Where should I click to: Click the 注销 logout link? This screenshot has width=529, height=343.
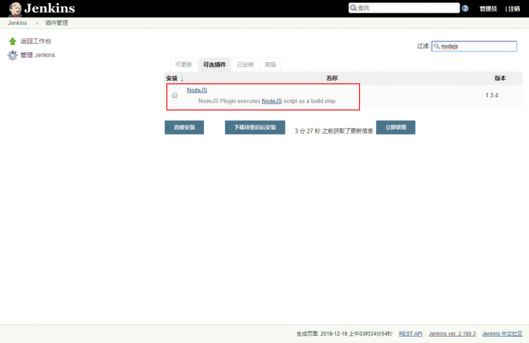tap(513, 8)
